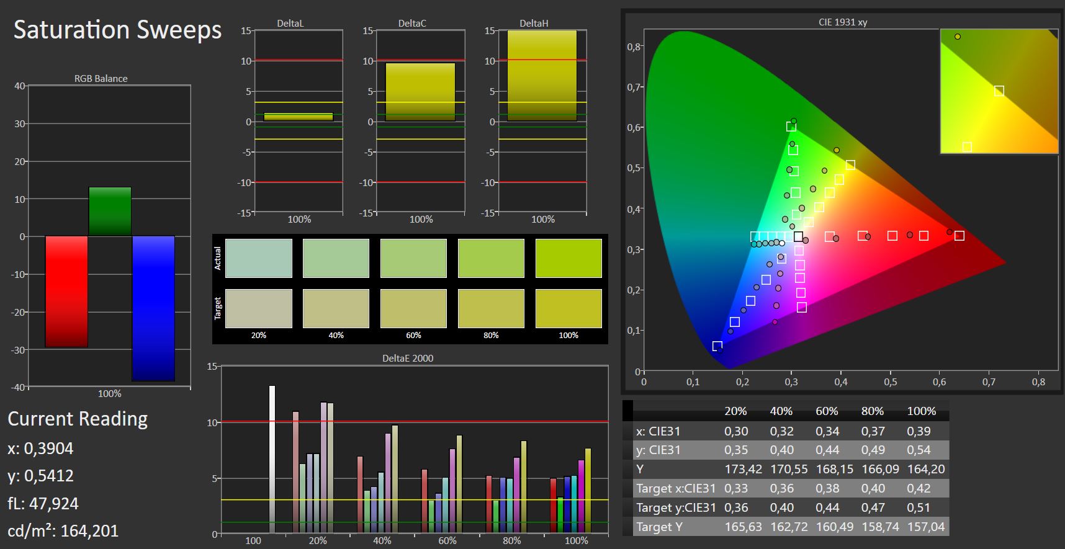Click the zoomed yellow inset in CIE chart
The height and width of the screenshot is (549, 1065).
coord(999,91)
